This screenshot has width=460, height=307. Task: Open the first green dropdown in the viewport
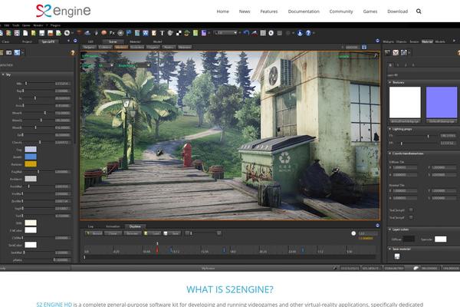[x=107, y=65]
